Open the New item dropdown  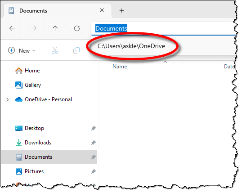[22, 50]
